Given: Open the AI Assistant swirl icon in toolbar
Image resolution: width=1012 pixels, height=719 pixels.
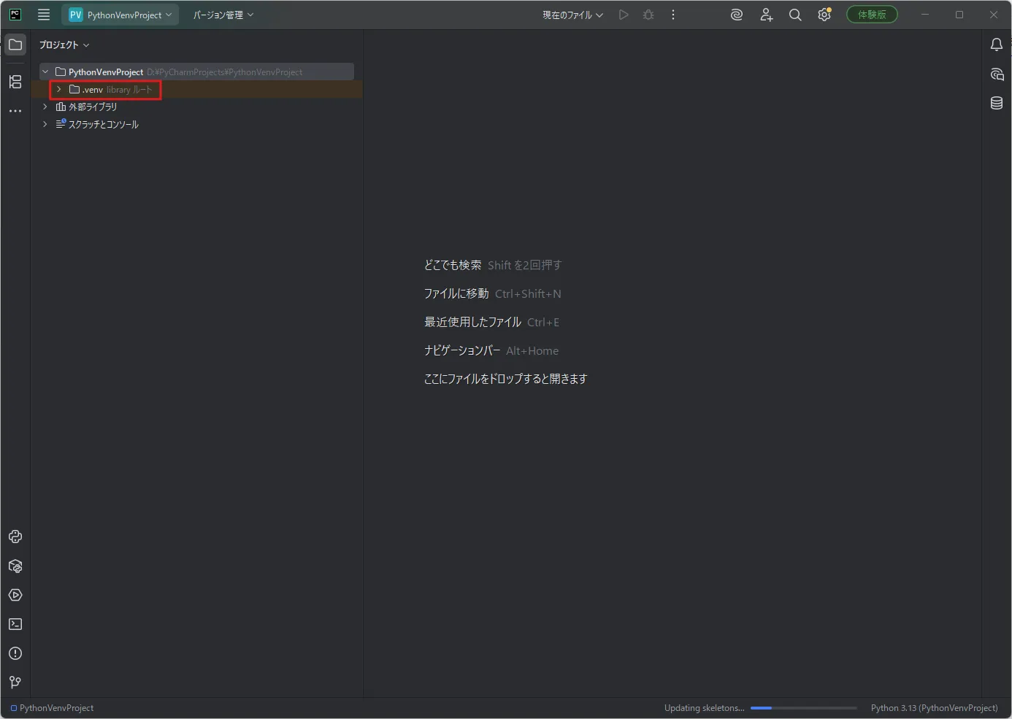Looking at the screenshot, I should tap(737, 15).
